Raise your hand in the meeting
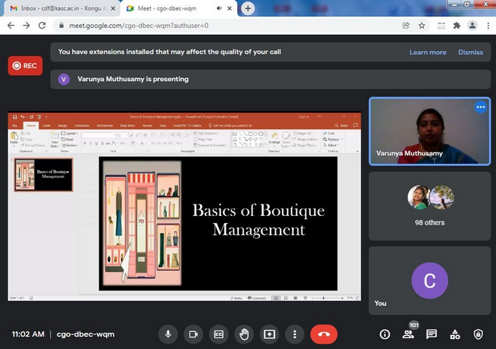Viewport: 496px width, 349px height. tap(244, 334)
